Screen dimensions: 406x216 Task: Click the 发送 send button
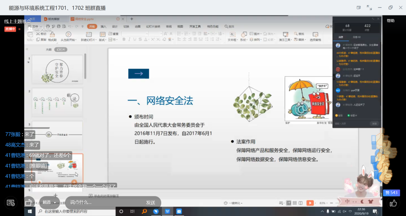click(x=150, y=202)
